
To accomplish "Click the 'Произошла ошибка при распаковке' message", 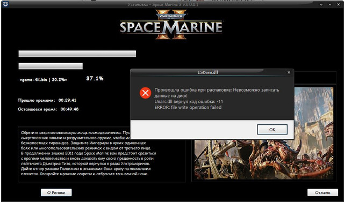I will (217, 93).
